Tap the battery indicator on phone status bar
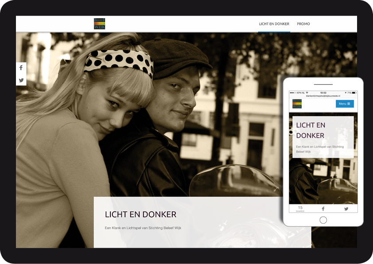This screenshot has height=264, width=373. (x=354, y=93)
